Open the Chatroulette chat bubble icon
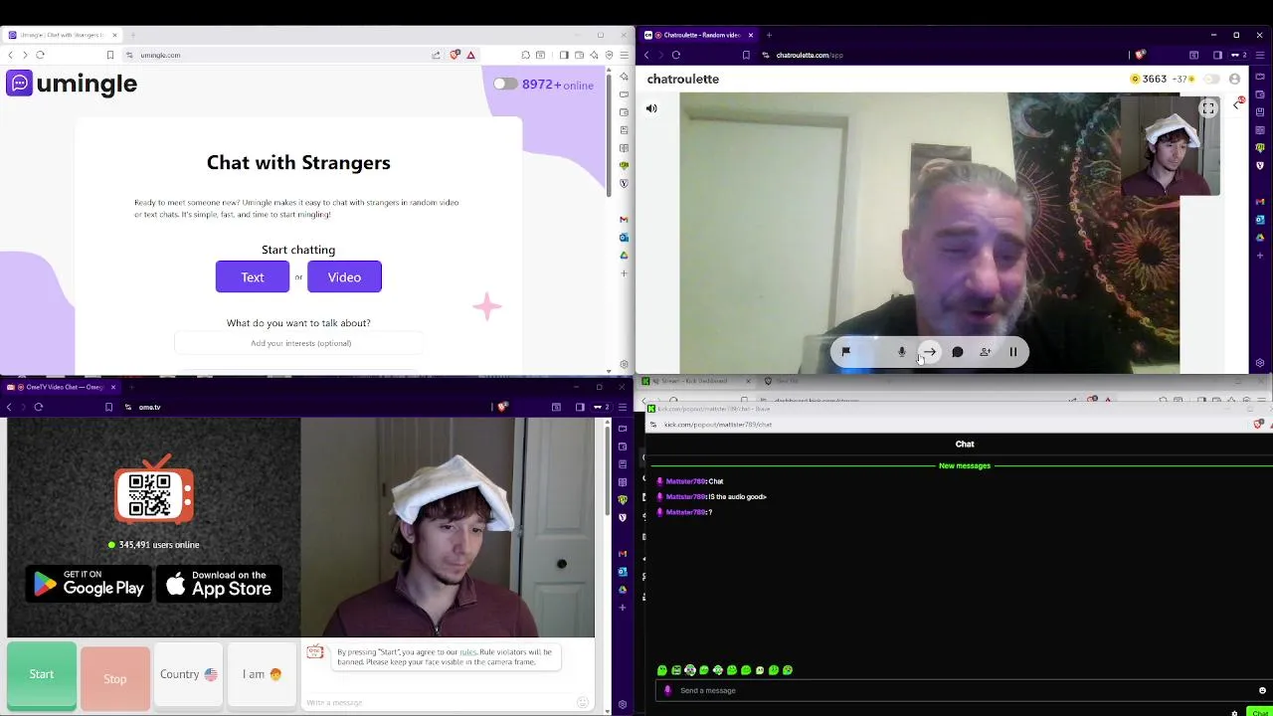 coord(958,351)
